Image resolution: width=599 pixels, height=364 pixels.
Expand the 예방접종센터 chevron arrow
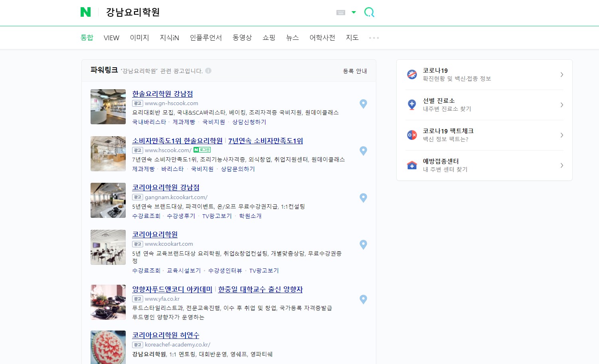click(x=562, y=165)
